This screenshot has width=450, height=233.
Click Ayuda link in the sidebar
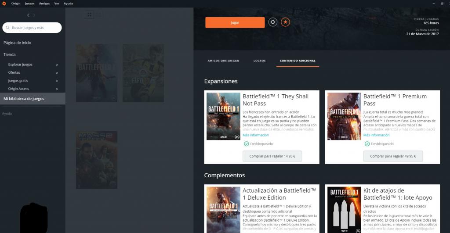[x=7, y=114]
